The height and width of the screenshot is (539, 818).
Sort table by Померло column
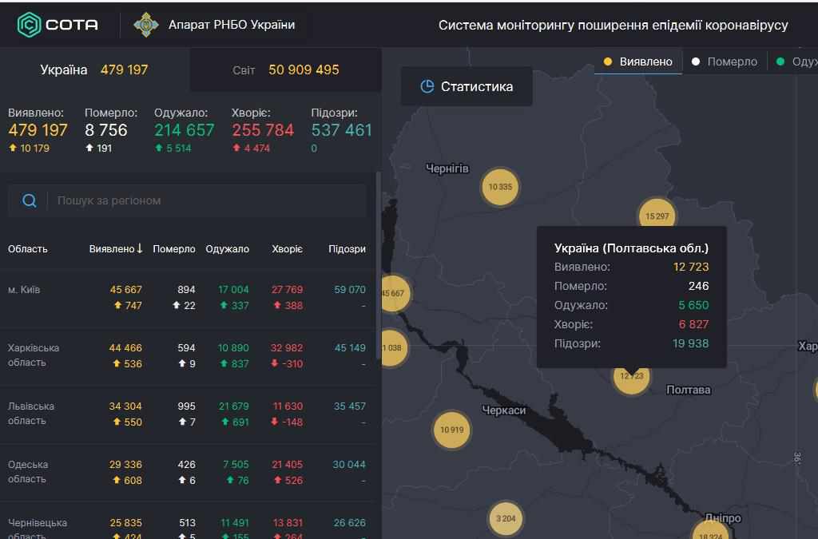[173, 249]
